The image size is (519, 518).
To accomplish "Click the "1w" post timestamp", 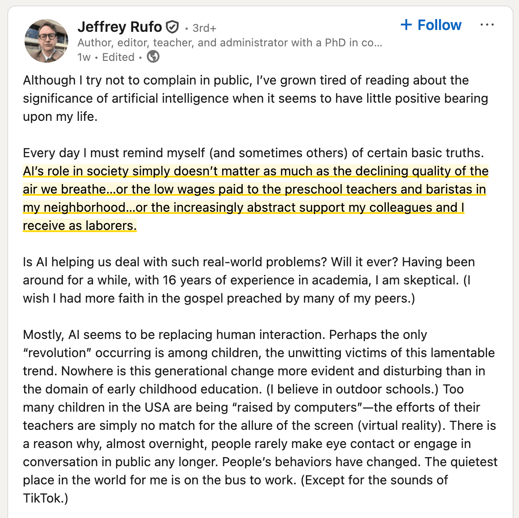I will (84, 57).
